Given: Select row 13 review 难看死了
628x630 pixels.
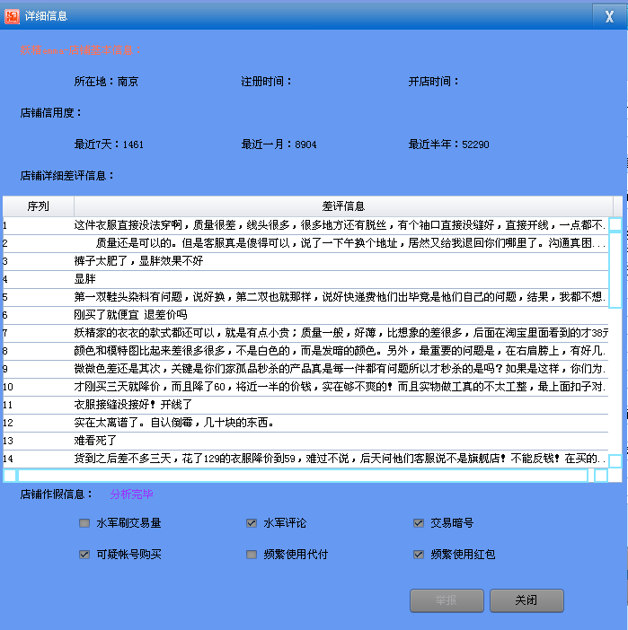Looking at the screenshot, I should pyautogui.click(x=305, y=441).
